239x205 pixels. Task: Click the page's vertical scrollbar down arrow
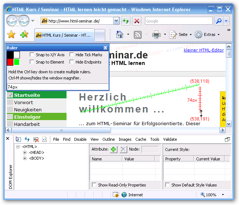[229, 124]
